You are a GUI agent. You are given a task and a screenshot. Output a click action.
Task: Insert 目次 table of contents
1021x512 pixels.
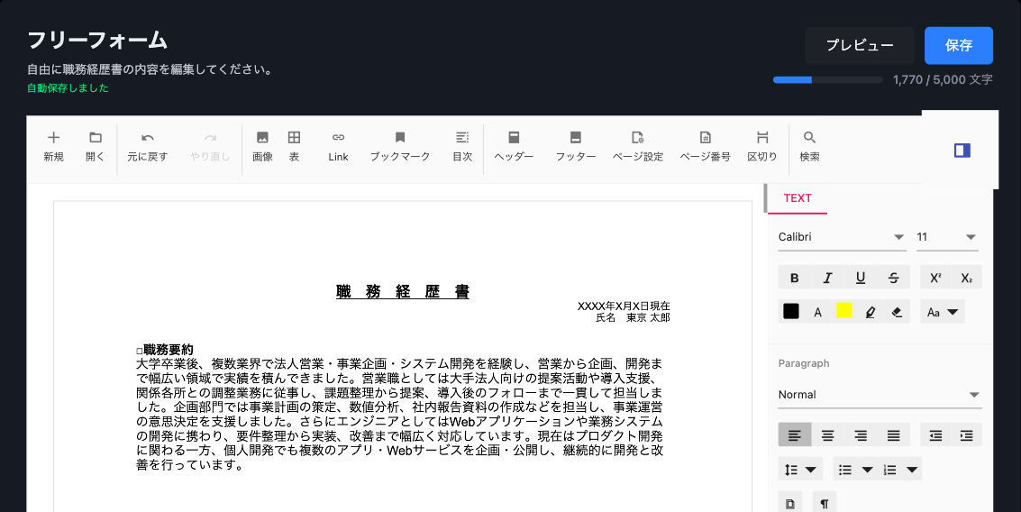462,146
